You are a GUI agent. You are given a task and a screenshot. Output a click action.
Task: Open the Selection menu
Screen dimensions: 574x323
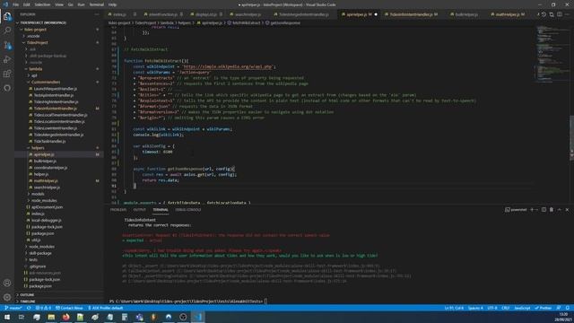pos(42,4)
